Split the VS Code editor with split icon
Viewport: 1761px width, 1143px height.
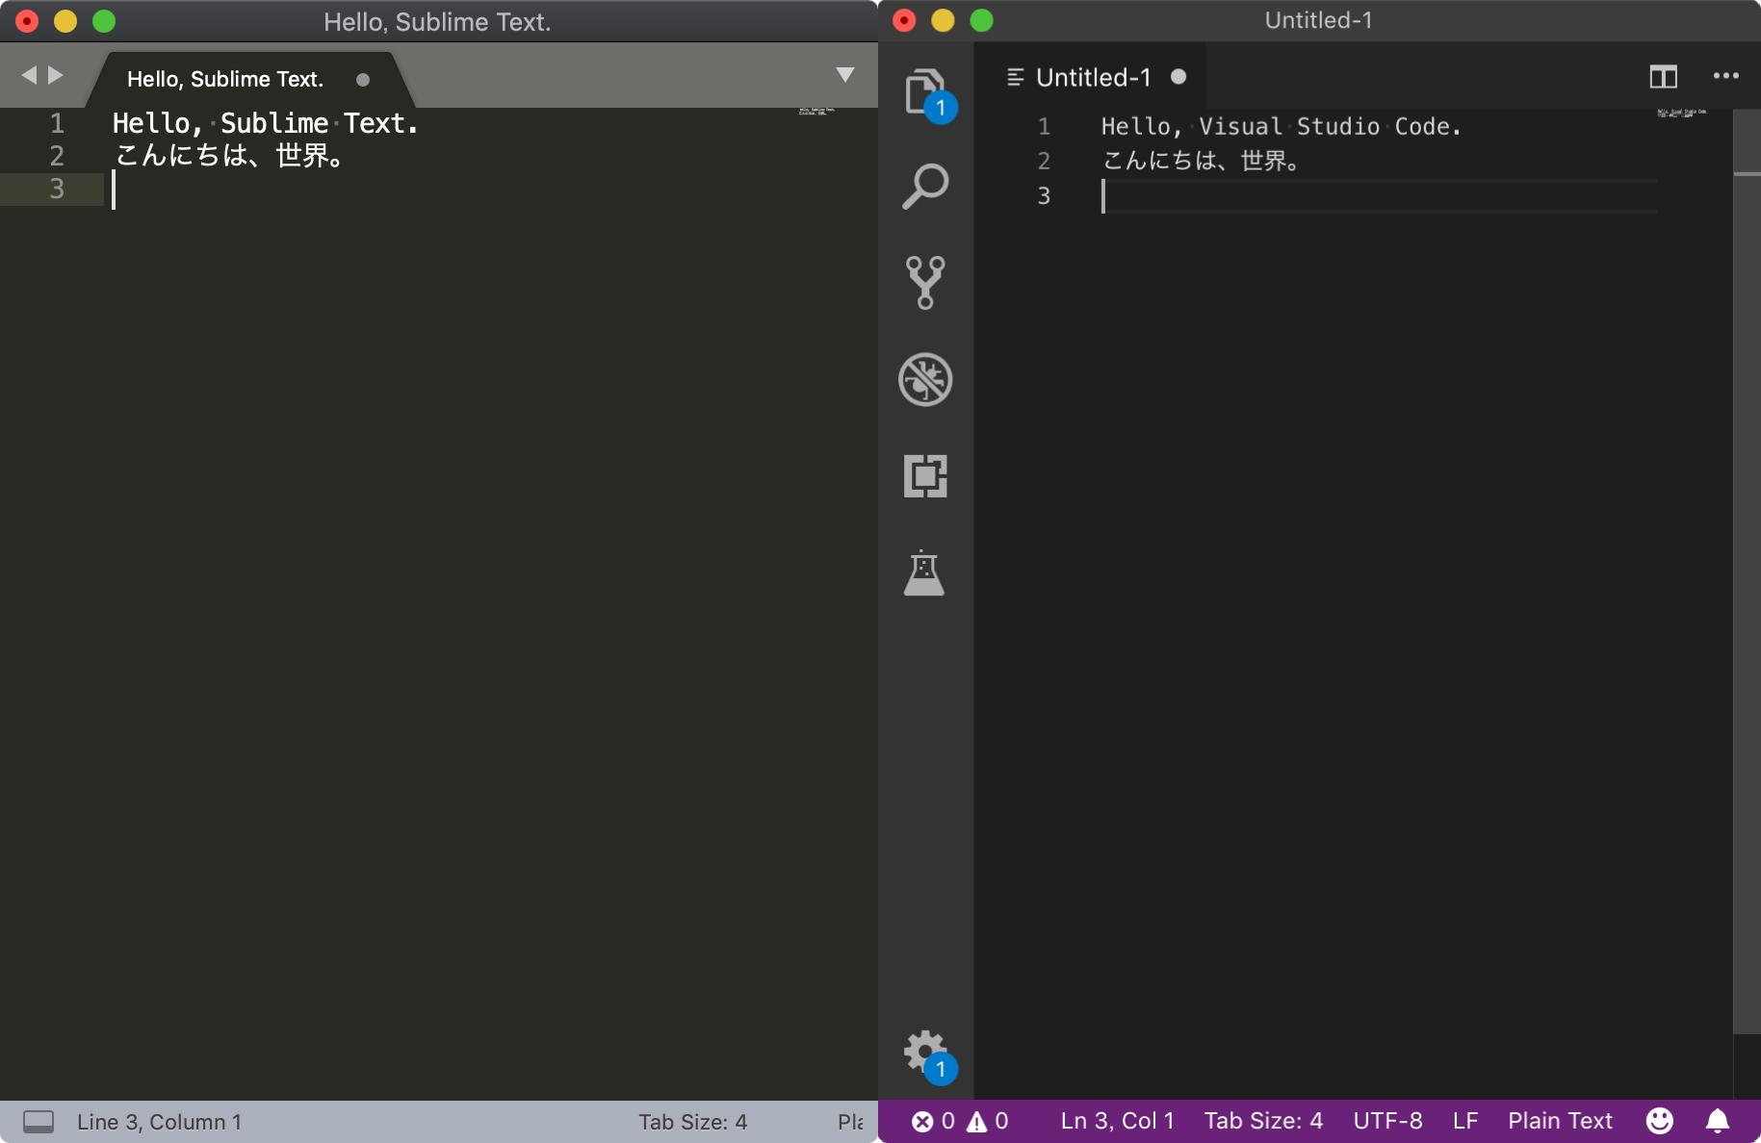pyautogui.click(x=1663, y=76)
